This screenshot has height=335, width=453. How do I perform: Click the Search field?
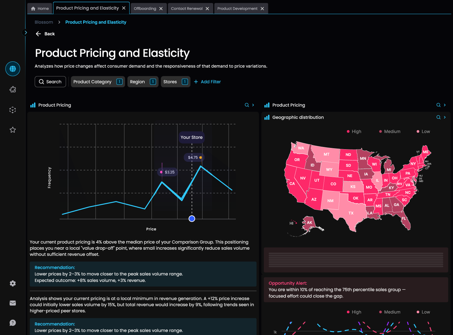pyautogui.click(x=50, y=82)
